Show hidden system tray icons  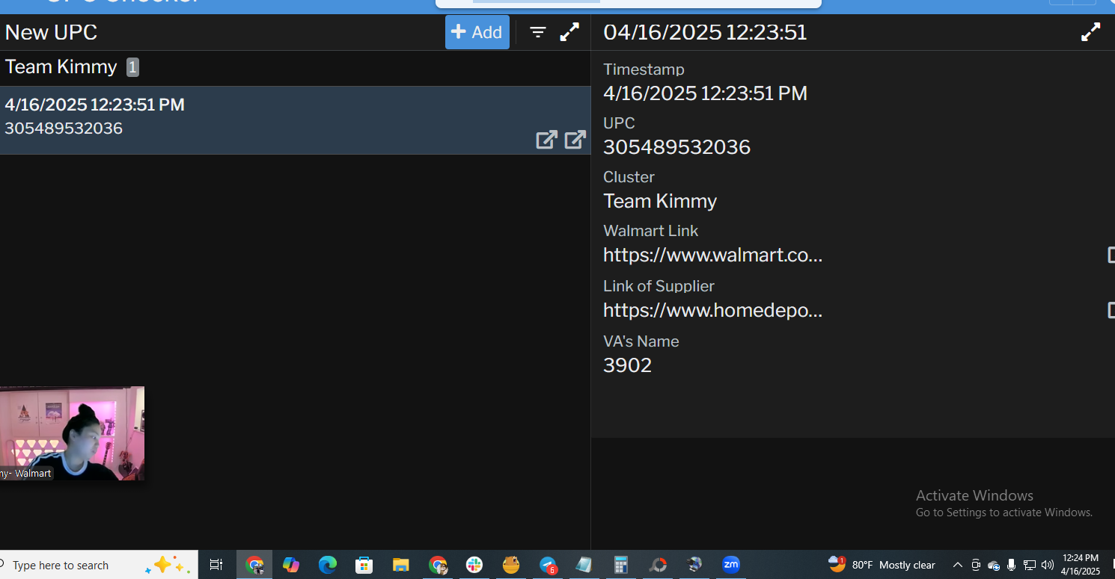[x=957, y=565]
